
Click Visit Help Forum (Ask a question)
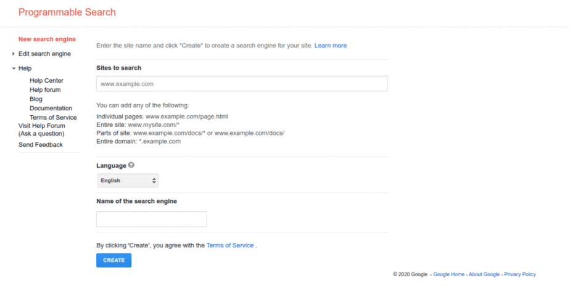point(42,129)
